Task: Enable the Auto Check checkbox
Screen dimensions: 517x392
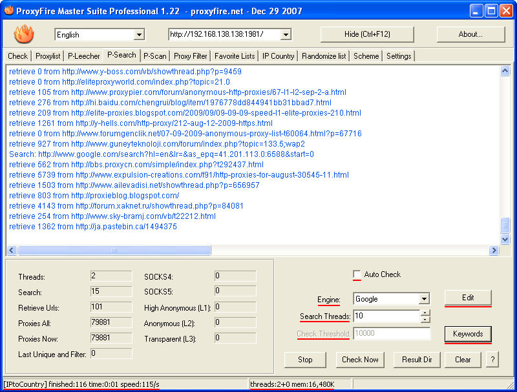Action: 357,274
